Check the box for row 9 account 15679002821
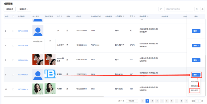 click(13, 75)
